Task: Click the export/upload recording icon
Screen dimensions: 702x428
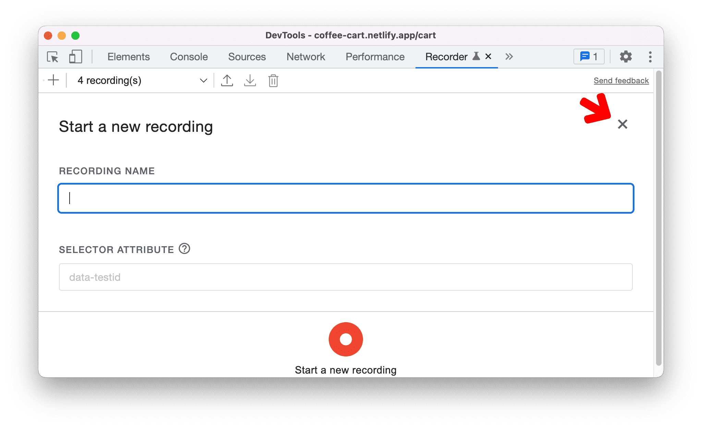Action: (x=227, y=80)
